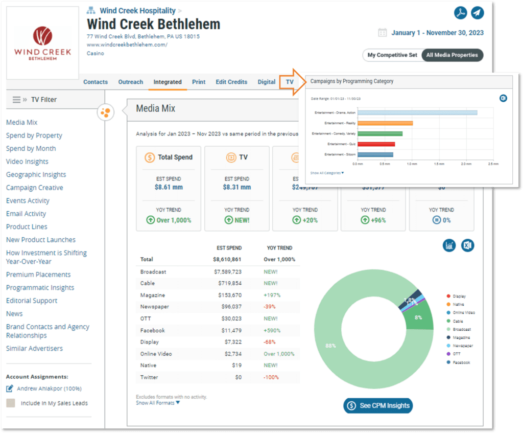Toggle OTT series in donut legend
523x433 pixels.
pyautogui.click(x=454, y=354)
